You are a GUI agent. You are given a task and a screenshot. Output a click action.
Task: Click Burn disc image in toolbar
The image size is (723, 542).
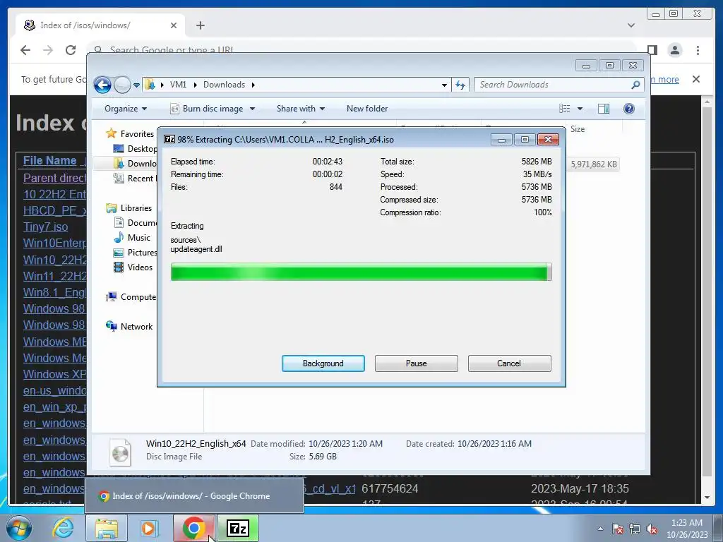point(207,109)
